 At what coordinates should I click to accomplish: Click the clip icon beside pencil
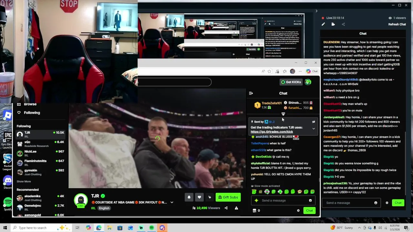(x=333, y=24)
